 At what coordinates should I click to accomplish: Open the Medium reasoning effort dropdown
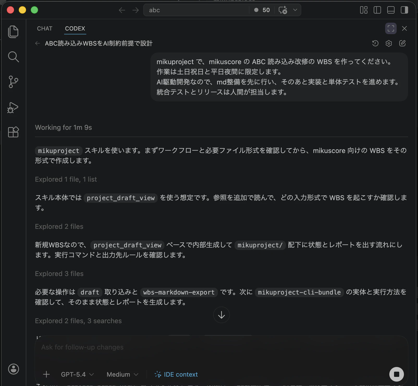(122, 374)
